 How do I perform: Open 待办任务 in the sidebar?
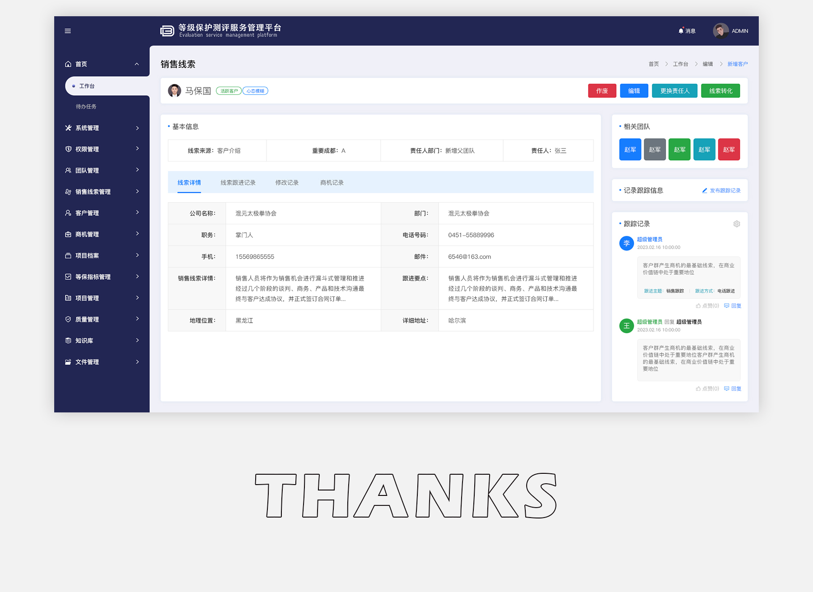click(x=86, y=107)
